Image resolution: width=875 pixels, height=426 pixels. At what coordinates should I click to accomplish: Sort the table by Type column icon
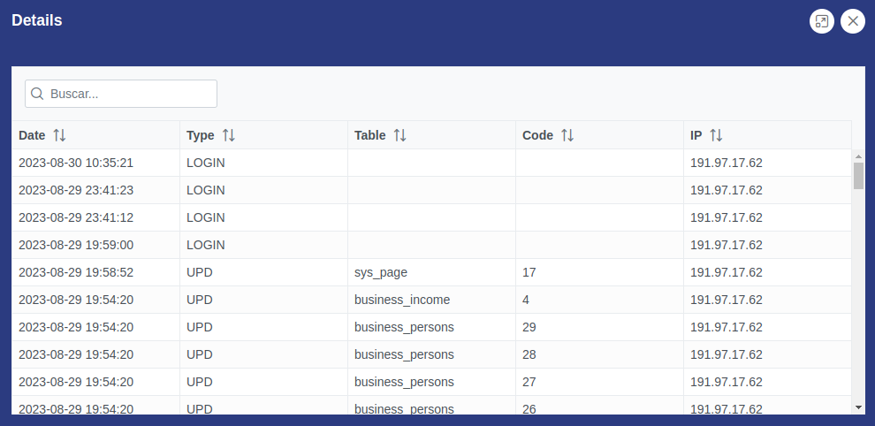(228, 135)
